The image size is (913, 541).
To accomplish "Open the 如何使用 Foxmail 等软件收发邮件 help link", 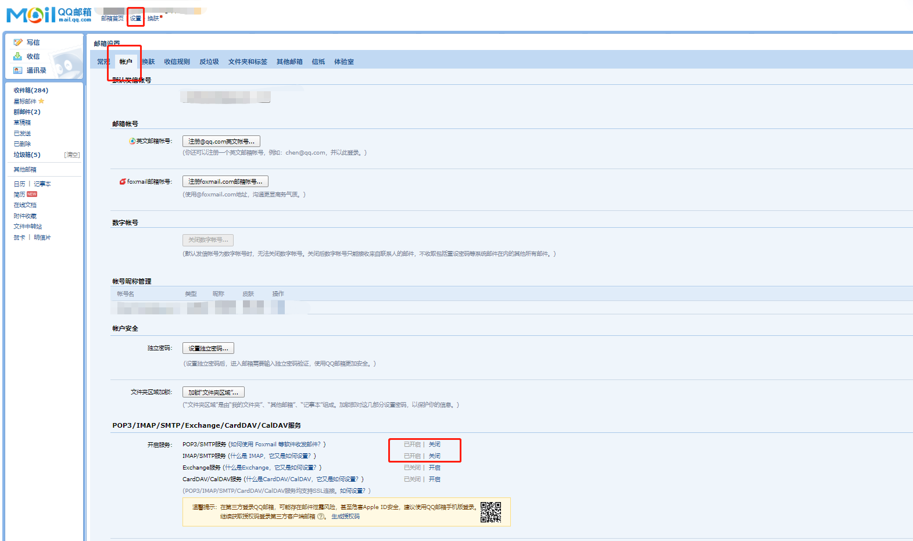I will (277, 444).
